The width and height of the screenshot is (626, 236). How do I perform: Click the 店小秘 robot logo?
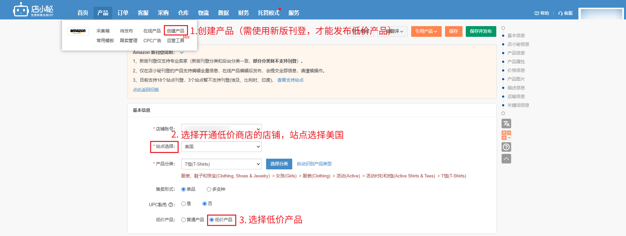point(33,10)
